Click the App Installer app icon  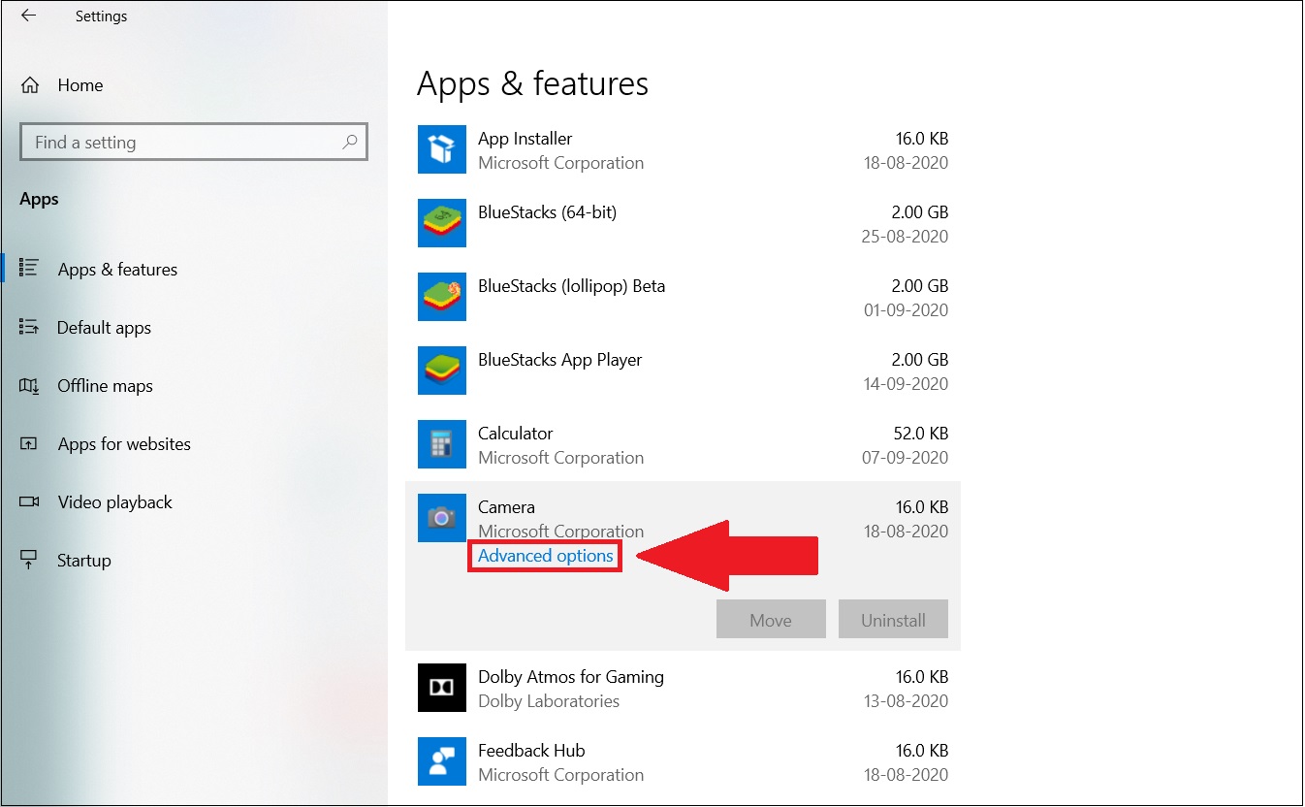(x=442, y=149)
